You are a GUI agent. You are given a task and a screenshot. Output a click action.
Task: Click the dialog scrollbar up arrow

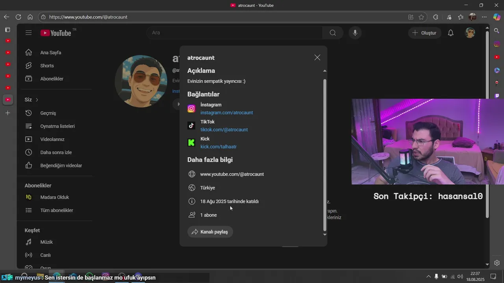325,71
